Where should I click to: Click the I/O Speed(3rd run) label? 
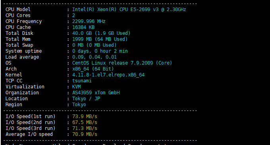[31, 128]
